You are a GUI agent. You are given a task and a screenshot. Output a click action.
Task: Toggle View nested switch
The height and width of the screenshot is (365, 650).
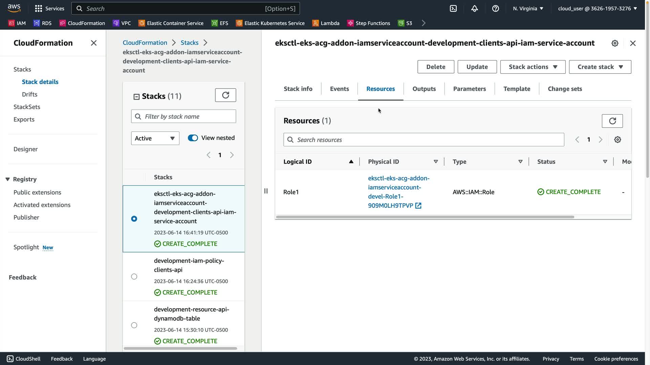(x=193, y=138)
